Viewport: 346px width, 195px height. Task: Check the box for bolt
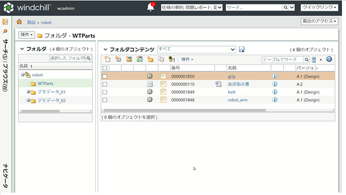pos(105,92)
